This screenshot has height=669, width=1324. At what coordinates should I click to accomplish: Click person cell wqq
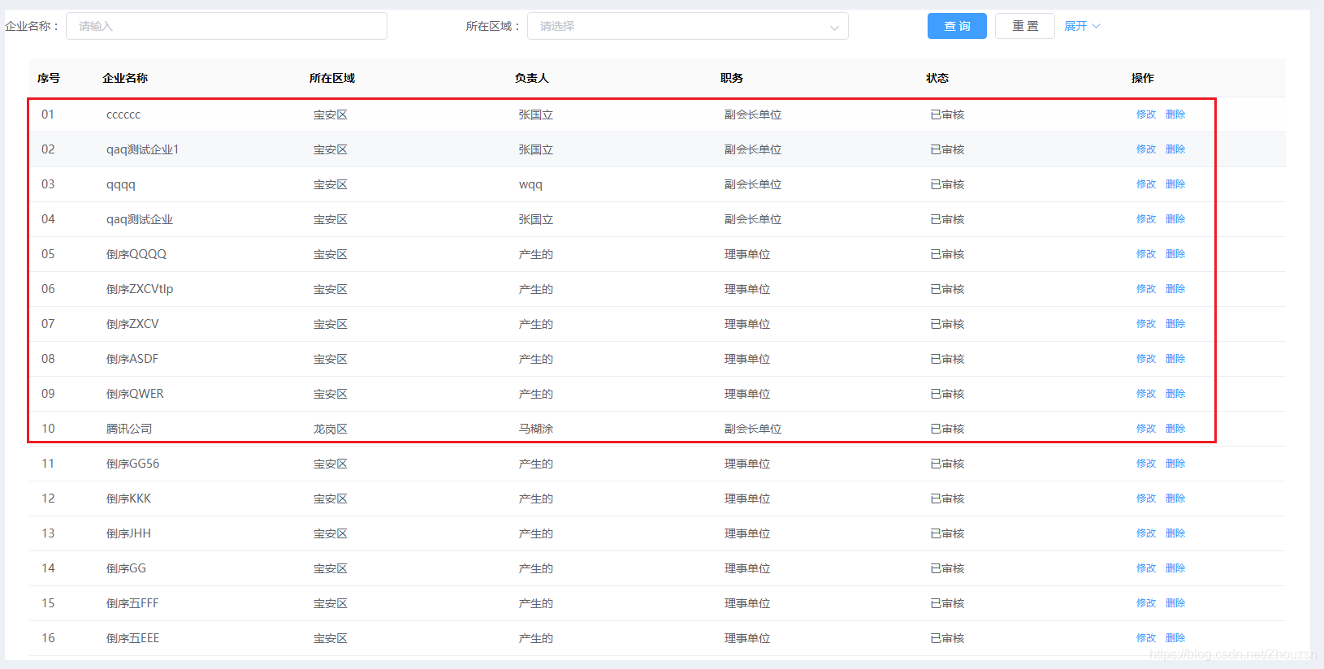tap(530, 184)
